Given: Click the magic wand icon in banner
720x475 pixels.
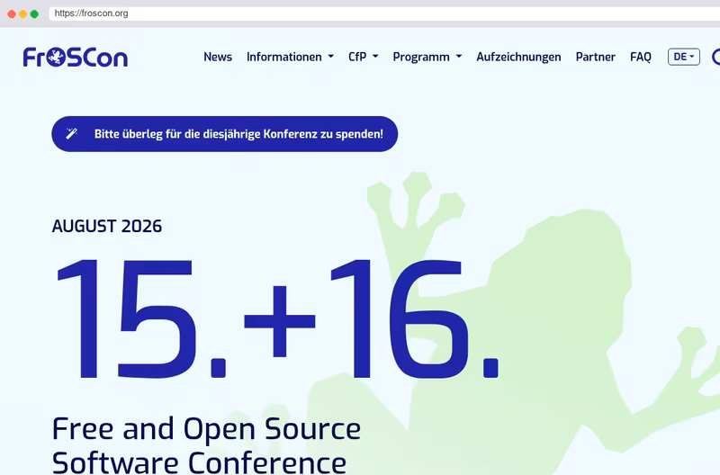Looking at the screenshot, I should point(71,133).
